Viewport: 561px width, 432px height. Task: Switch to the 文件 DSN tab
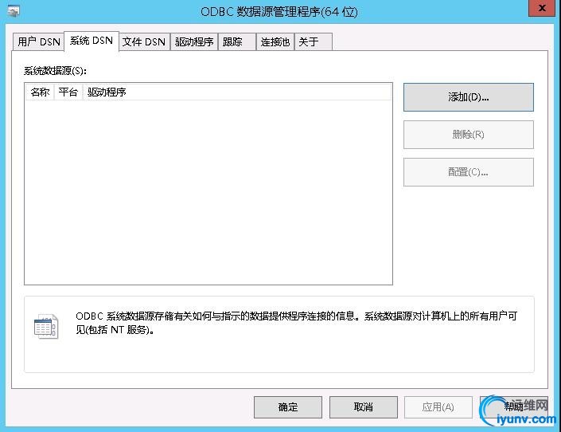144,42
